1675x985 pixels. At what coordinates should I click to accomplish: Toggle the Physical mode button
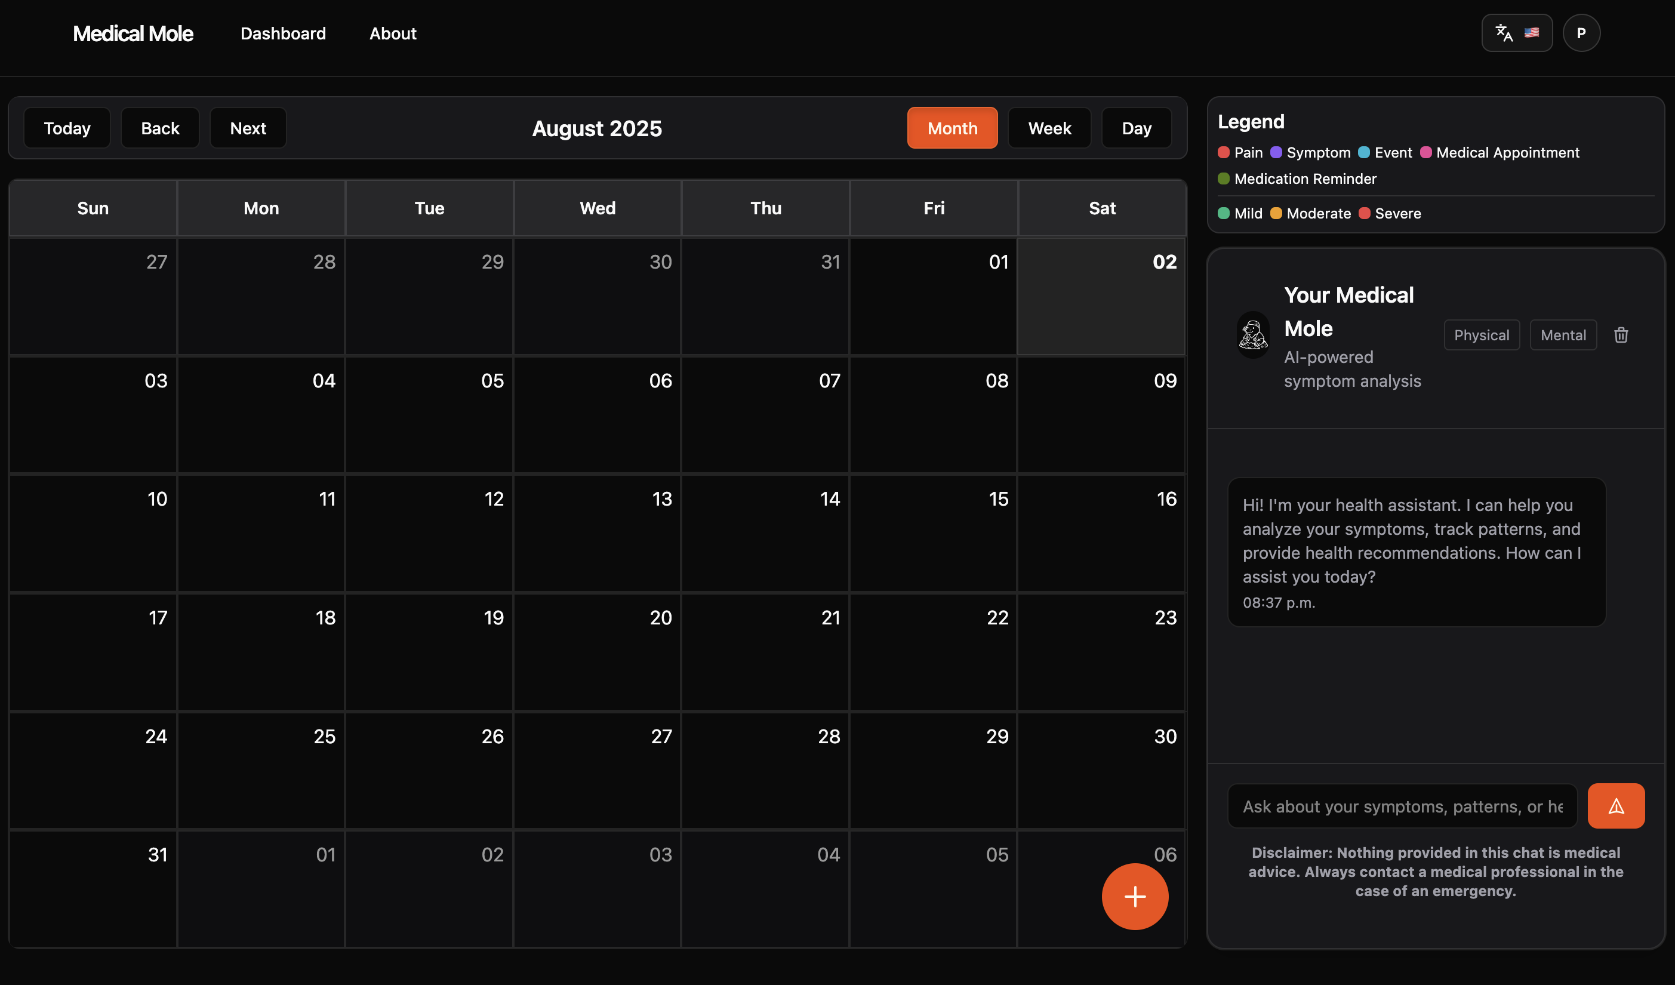click(x=1481, y=335)
